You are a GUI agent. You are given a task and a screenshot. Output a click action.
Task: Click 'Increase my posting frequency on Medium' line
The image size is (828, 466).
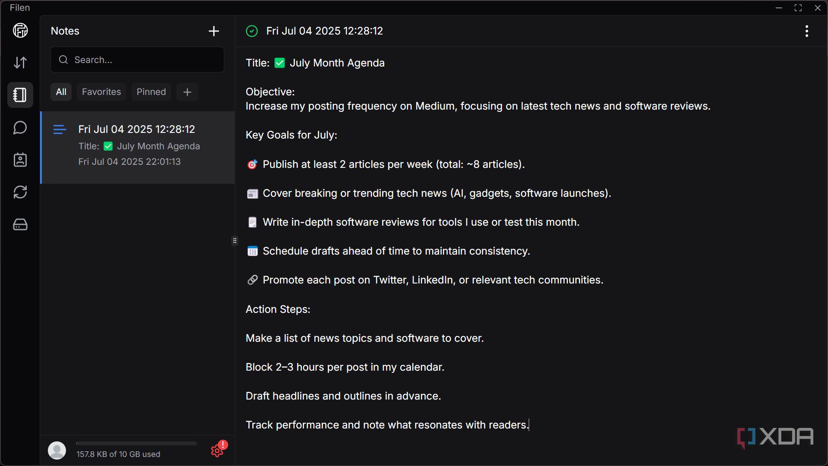pos(478,106)
